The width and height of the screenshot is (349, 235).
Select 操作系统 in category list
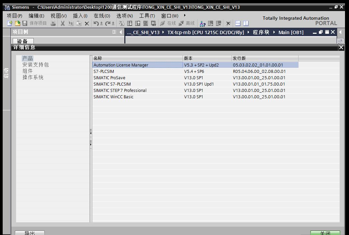(33, 77)
